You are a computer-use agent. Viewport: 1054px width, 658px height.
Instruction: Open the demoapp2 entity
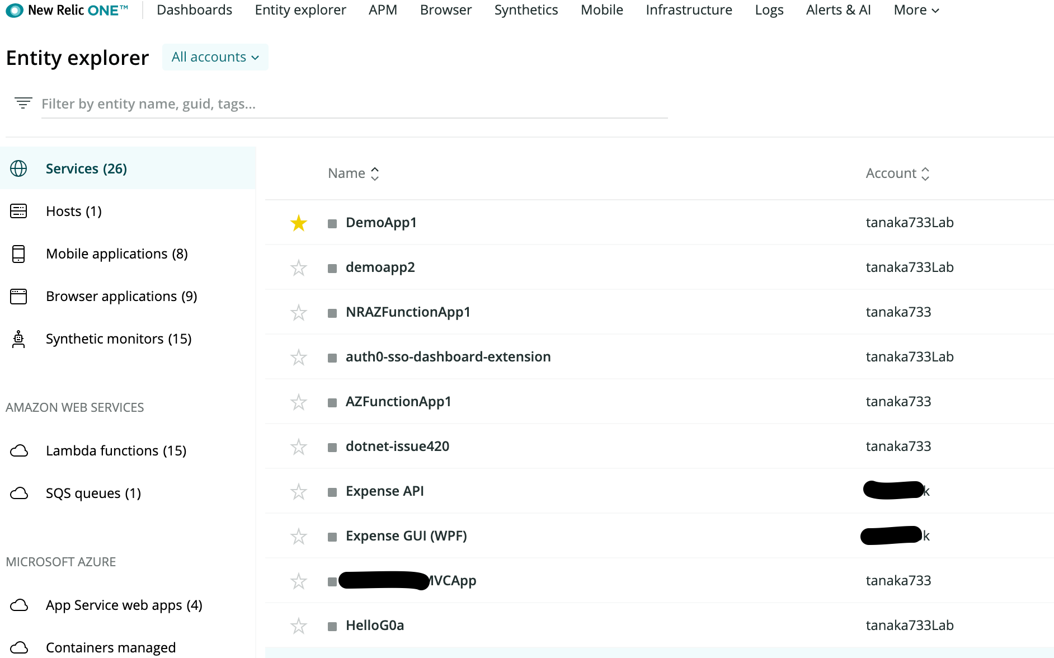click(x=380, y=267)
